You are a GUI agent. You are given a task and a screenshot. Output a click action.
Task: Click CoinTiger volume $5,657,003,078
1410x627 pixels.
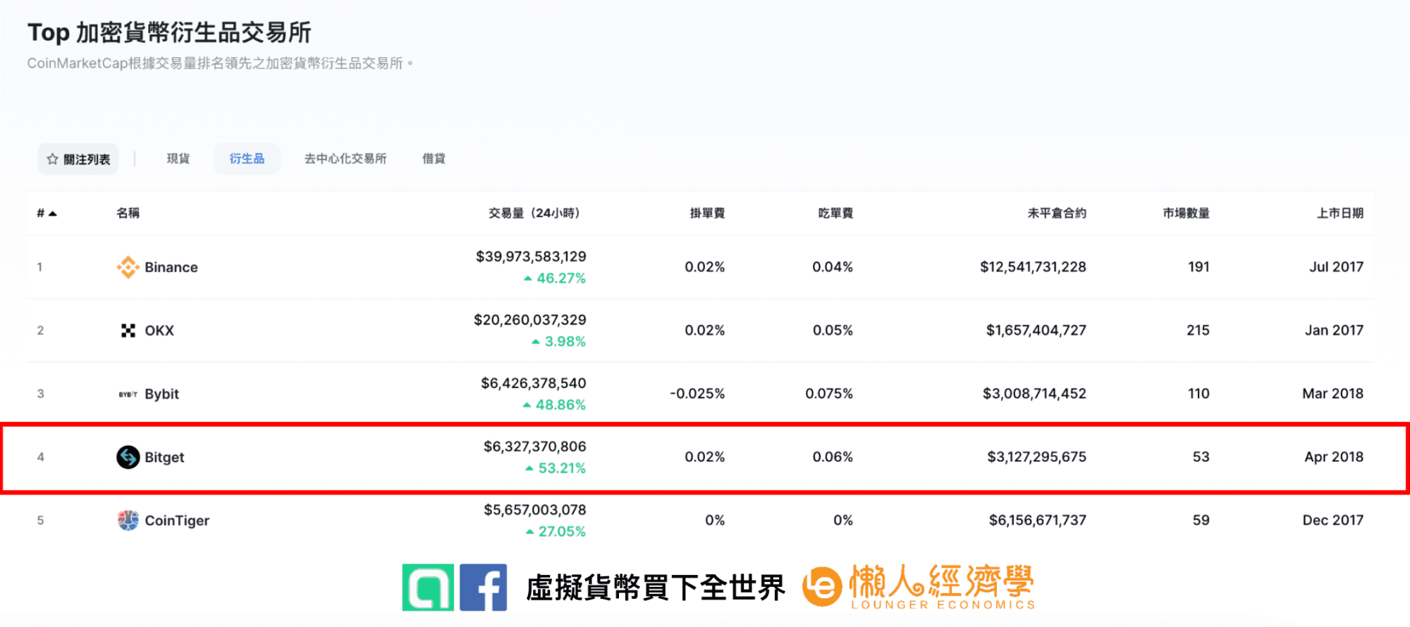click(x=534, y=510)
